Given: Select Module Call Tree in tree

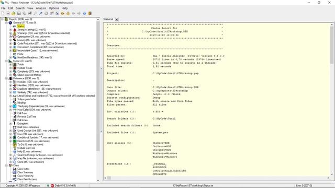Looking at the screenshot, I should tap(26, 148).
